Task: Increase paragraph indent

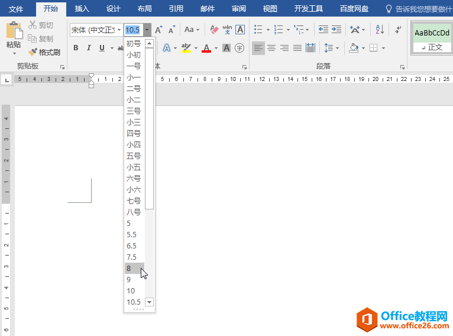Action: click(x=336, y=30)
